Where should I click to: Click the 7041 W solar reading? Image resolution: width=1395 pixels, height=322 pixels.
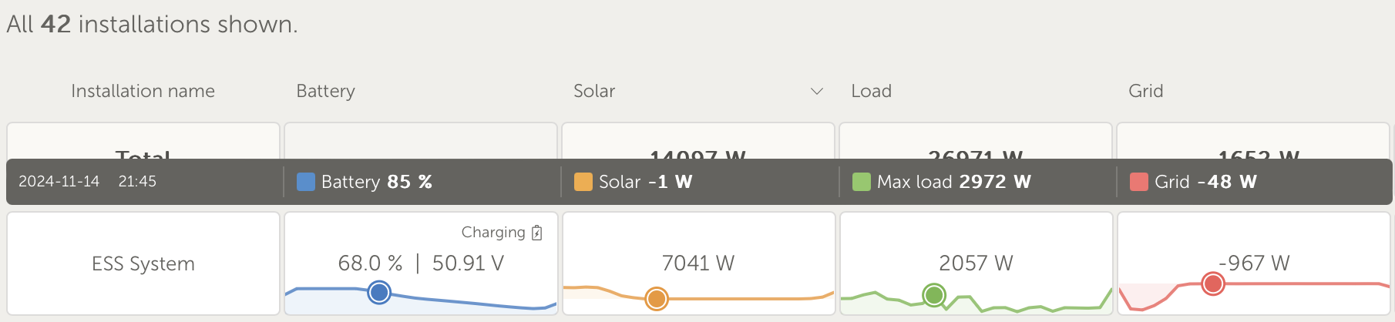[x=698, y=263]
